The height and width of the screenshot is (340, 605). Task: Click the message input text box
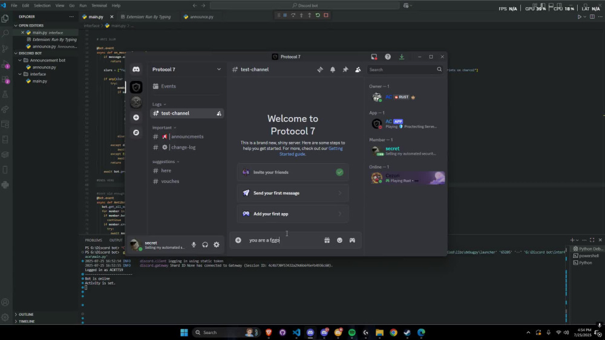click(284, 240)
